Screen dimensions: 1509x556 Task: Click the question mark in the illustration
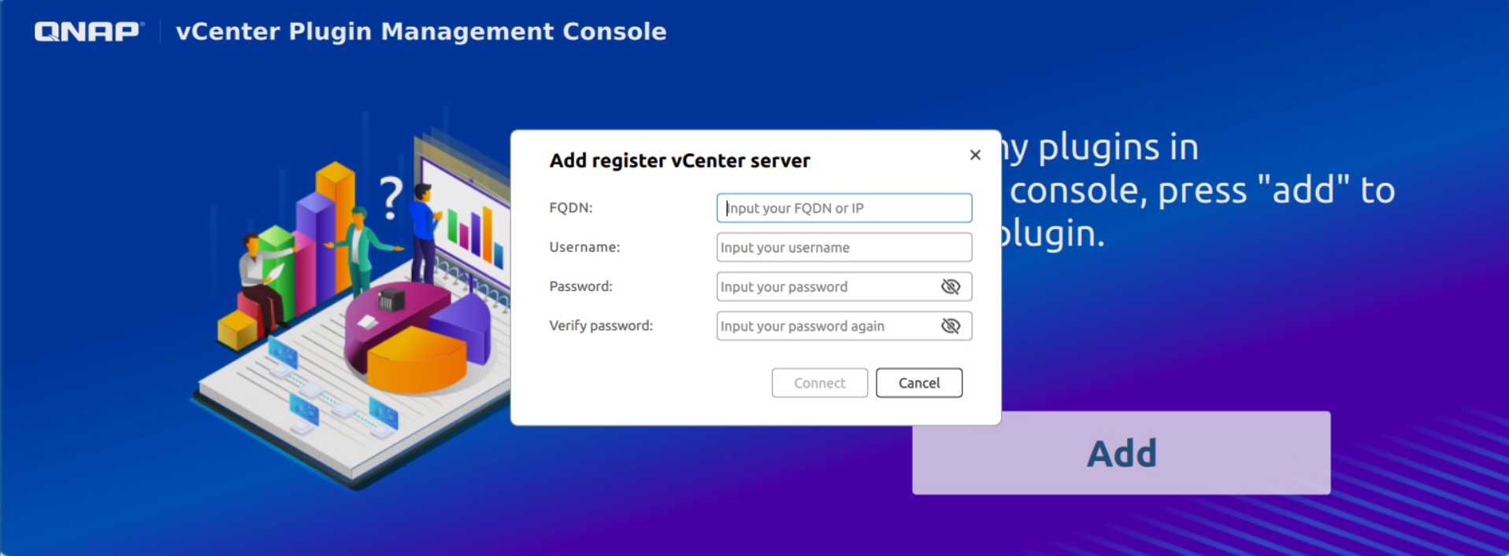pos(391,197)
